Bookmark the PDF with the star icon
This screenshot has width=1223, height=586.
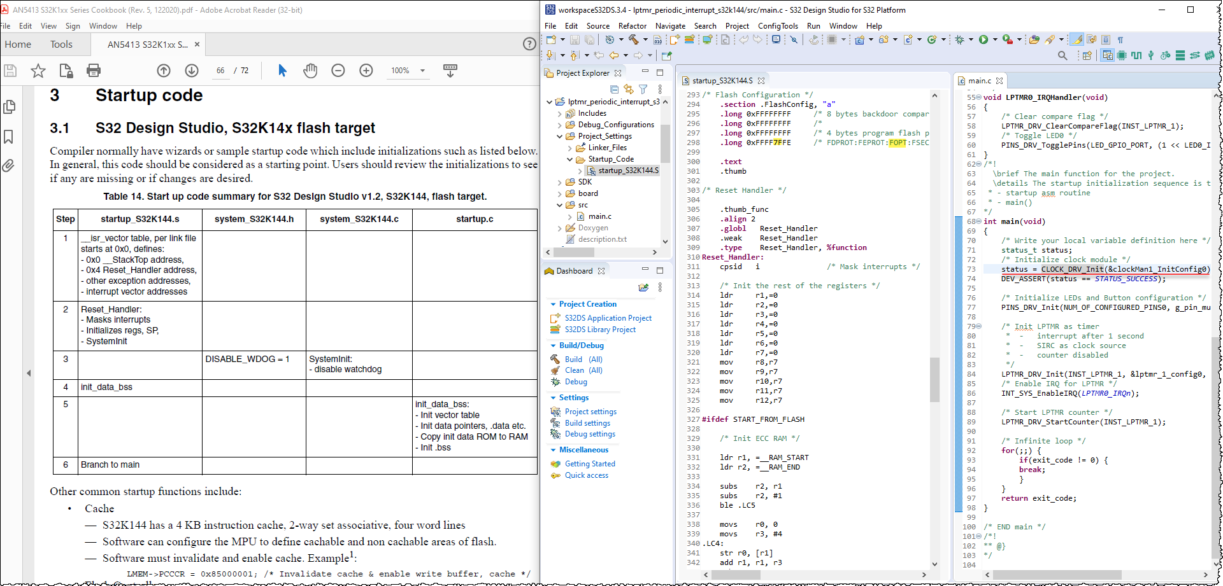tap(38, 71)
